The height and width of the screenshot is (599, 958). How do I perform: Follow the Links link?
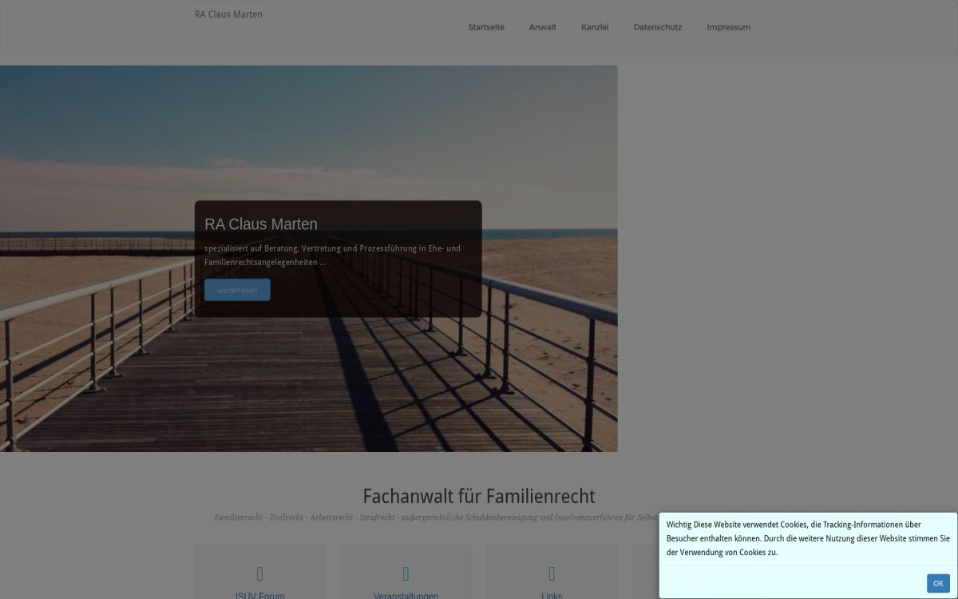coord(552,595)
